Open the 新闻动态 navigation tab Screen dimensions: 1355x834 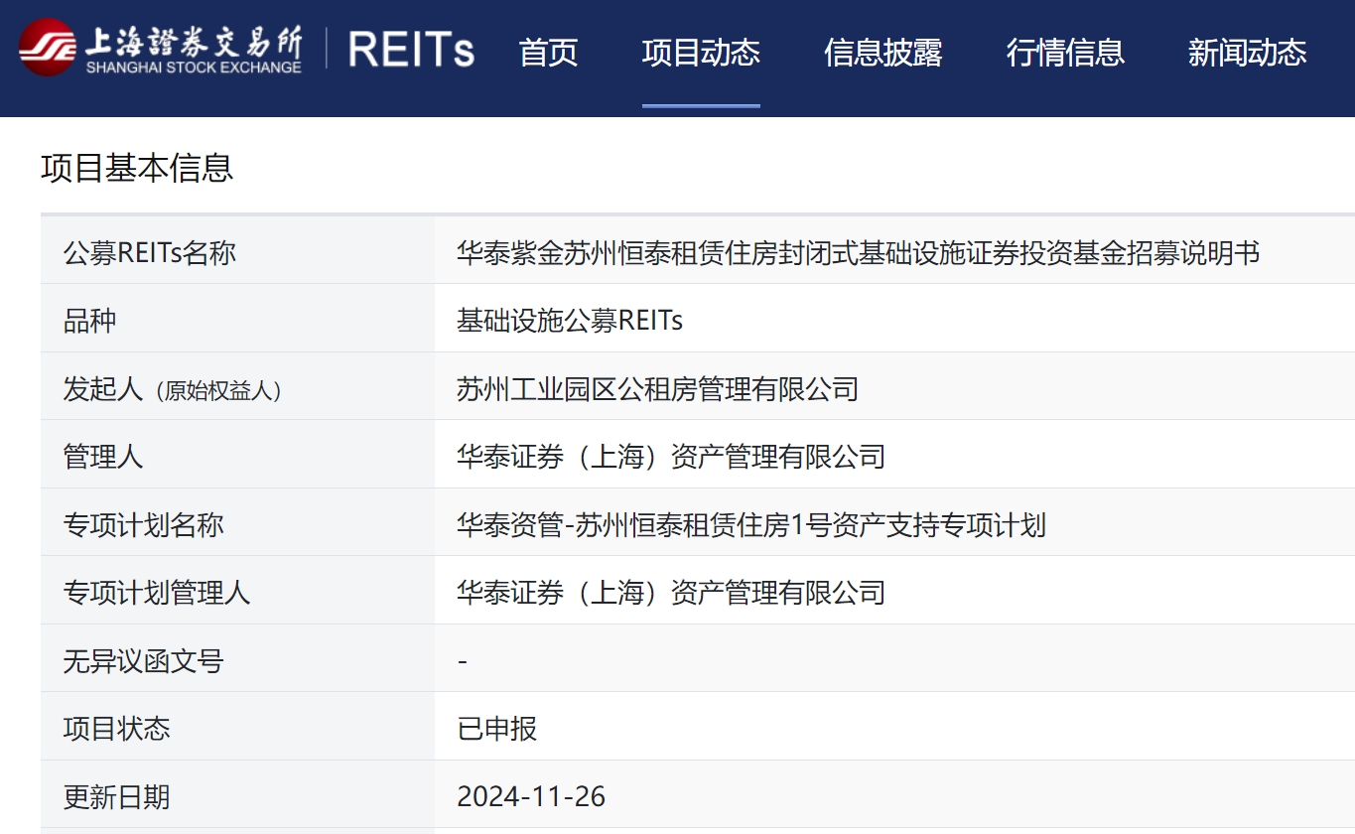(1247, 52)
